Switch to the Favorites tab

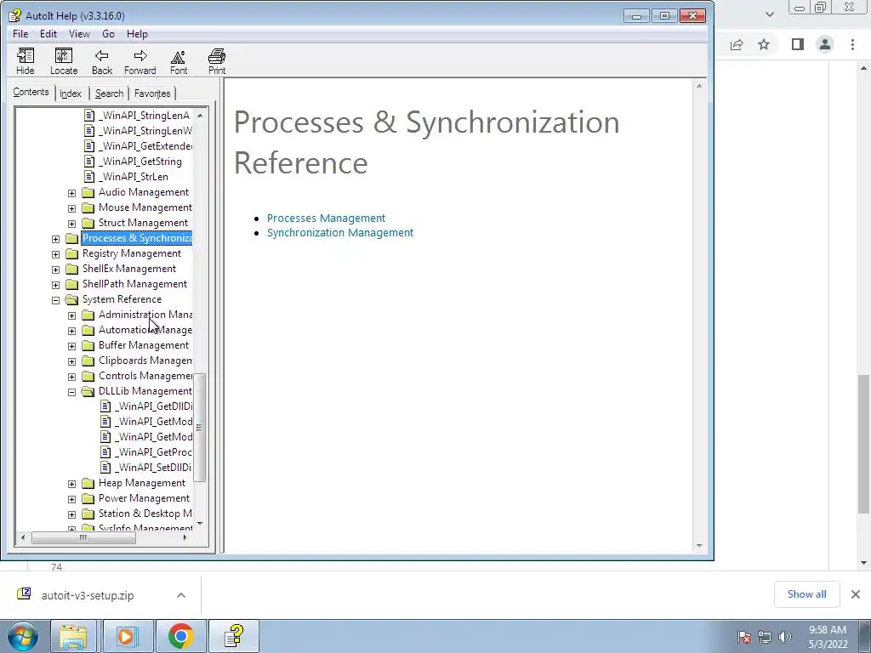(152, 94)
